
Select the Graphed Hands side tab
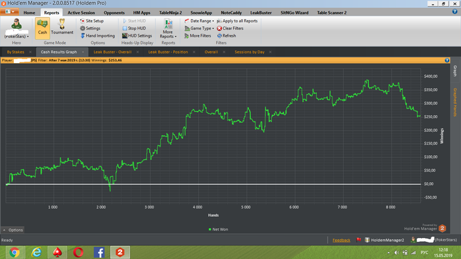[455, 102]
